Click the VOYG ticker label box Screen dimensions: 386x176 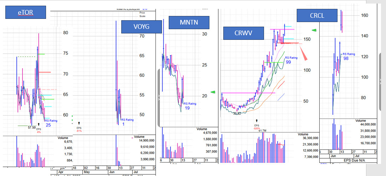click(x=142, y=27)
